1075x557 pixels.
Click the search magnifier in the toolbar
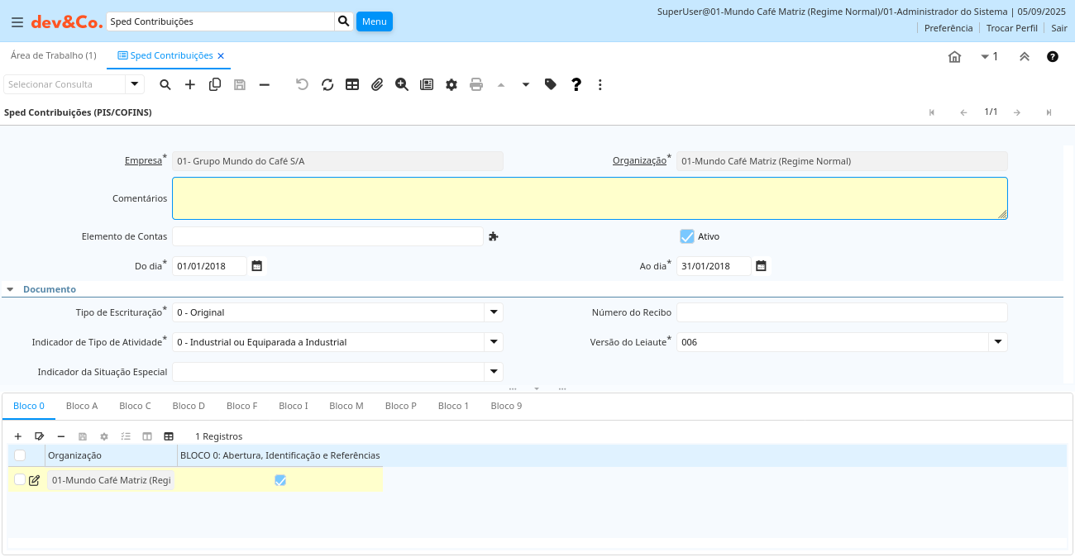(165, 84)
